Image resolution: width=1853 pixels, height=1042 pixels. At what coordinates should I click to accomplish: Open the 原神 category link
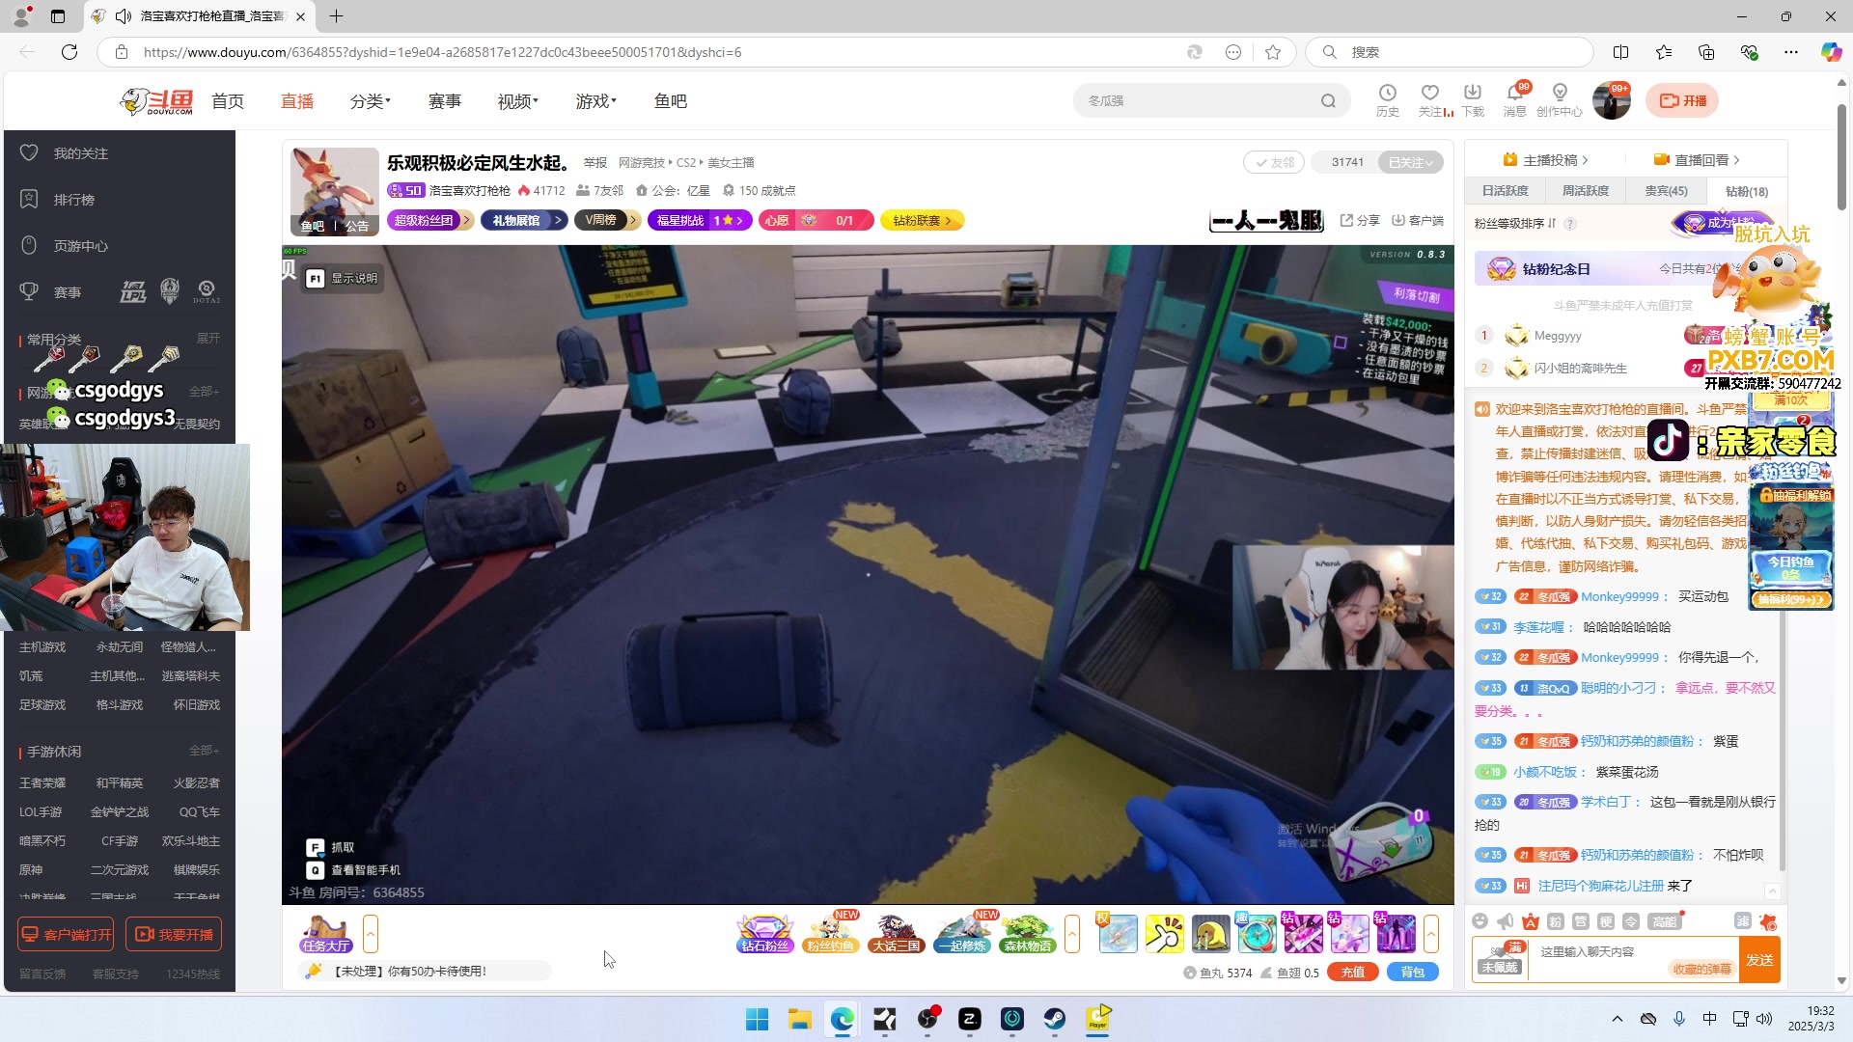tap(31, 870)
